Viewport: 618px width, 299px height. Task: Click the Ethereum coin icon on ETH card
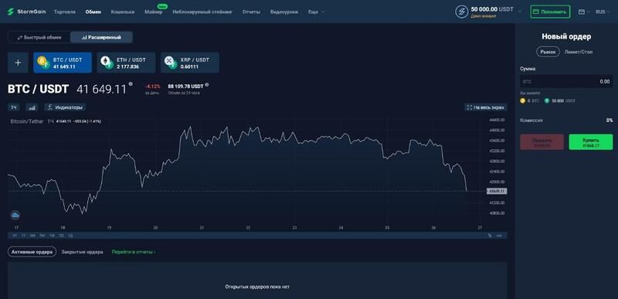tap(105, 61)
